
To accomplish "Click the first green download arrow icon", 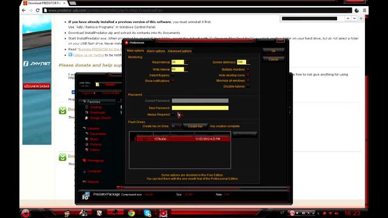I will click(62, 110).
